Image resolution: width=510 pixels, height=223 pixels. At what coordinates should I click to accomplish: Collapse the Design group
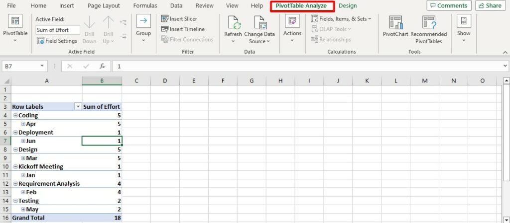pos(15,150)
